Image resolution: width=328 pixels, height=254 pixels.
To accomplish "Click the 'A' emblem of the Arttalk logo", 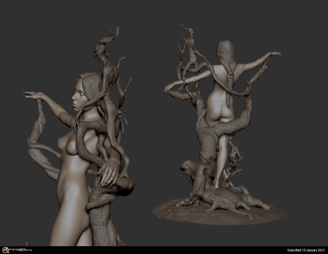I will pyautogui.click(x=4, y=250).
